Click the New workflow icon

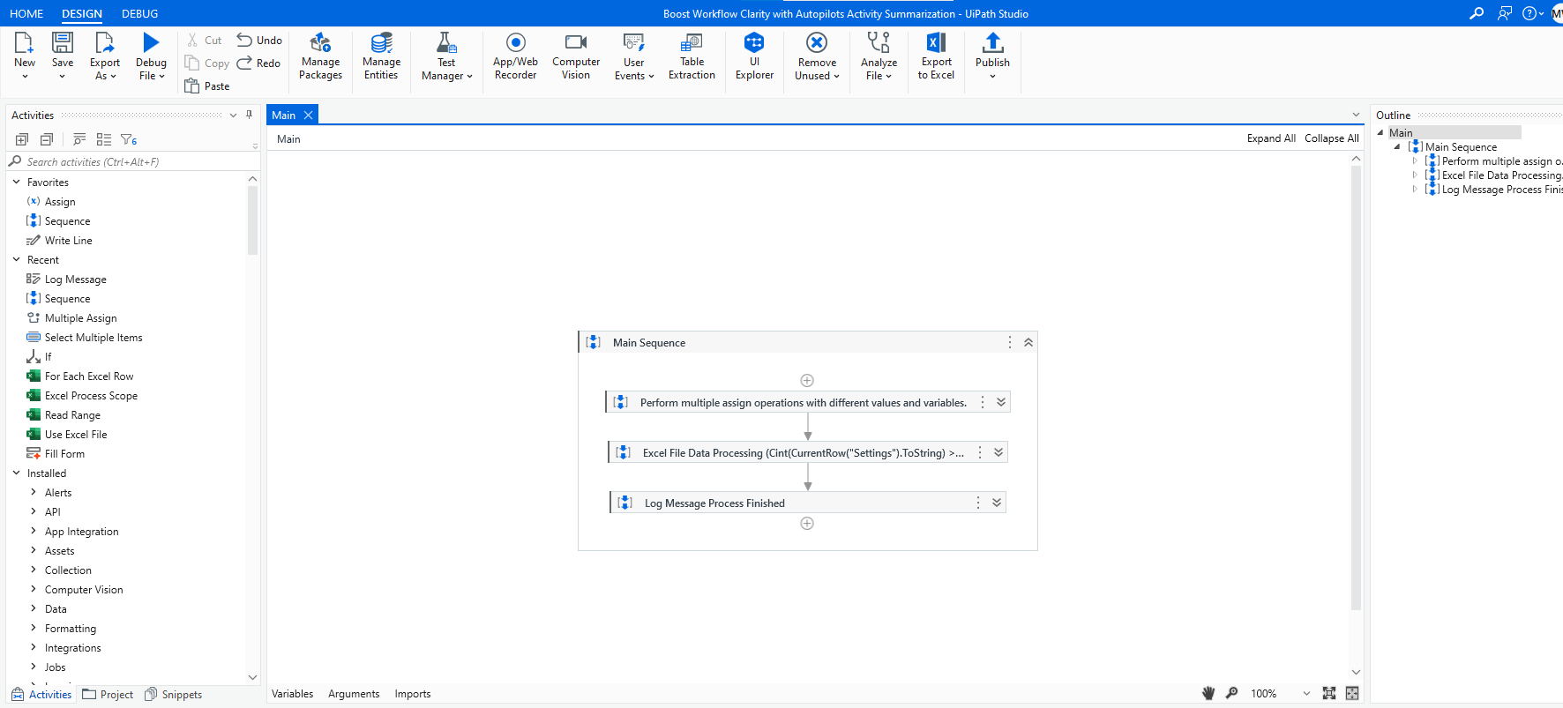point(24,42)
